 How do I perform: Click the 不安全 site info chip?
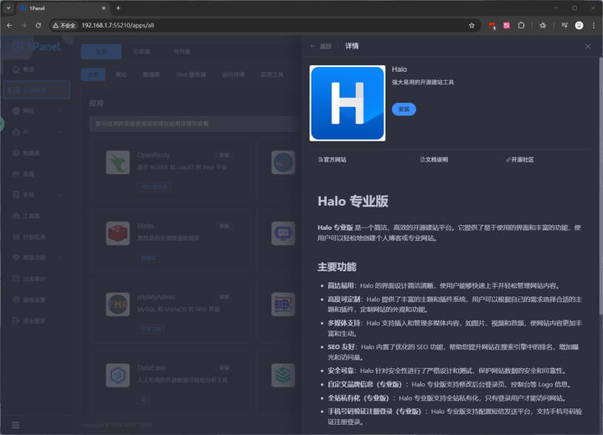click(64, 25)
